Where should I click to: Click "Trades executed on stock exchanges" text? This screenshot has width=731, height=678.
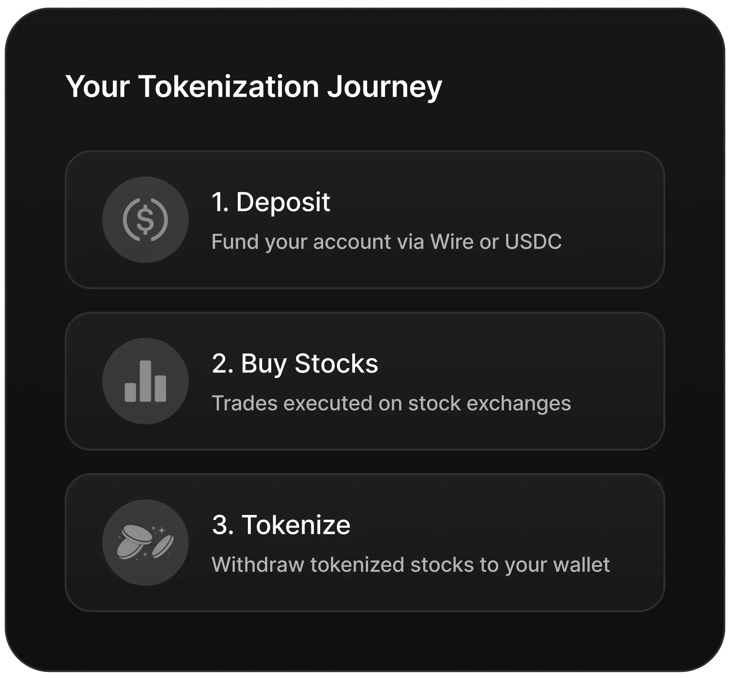click(x=391, y=403)
